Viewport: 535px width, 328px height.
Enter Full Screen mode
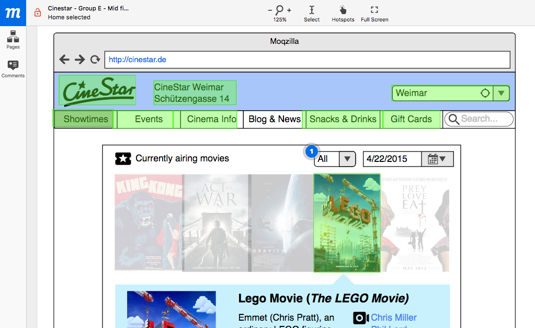(x=374, y=13)
